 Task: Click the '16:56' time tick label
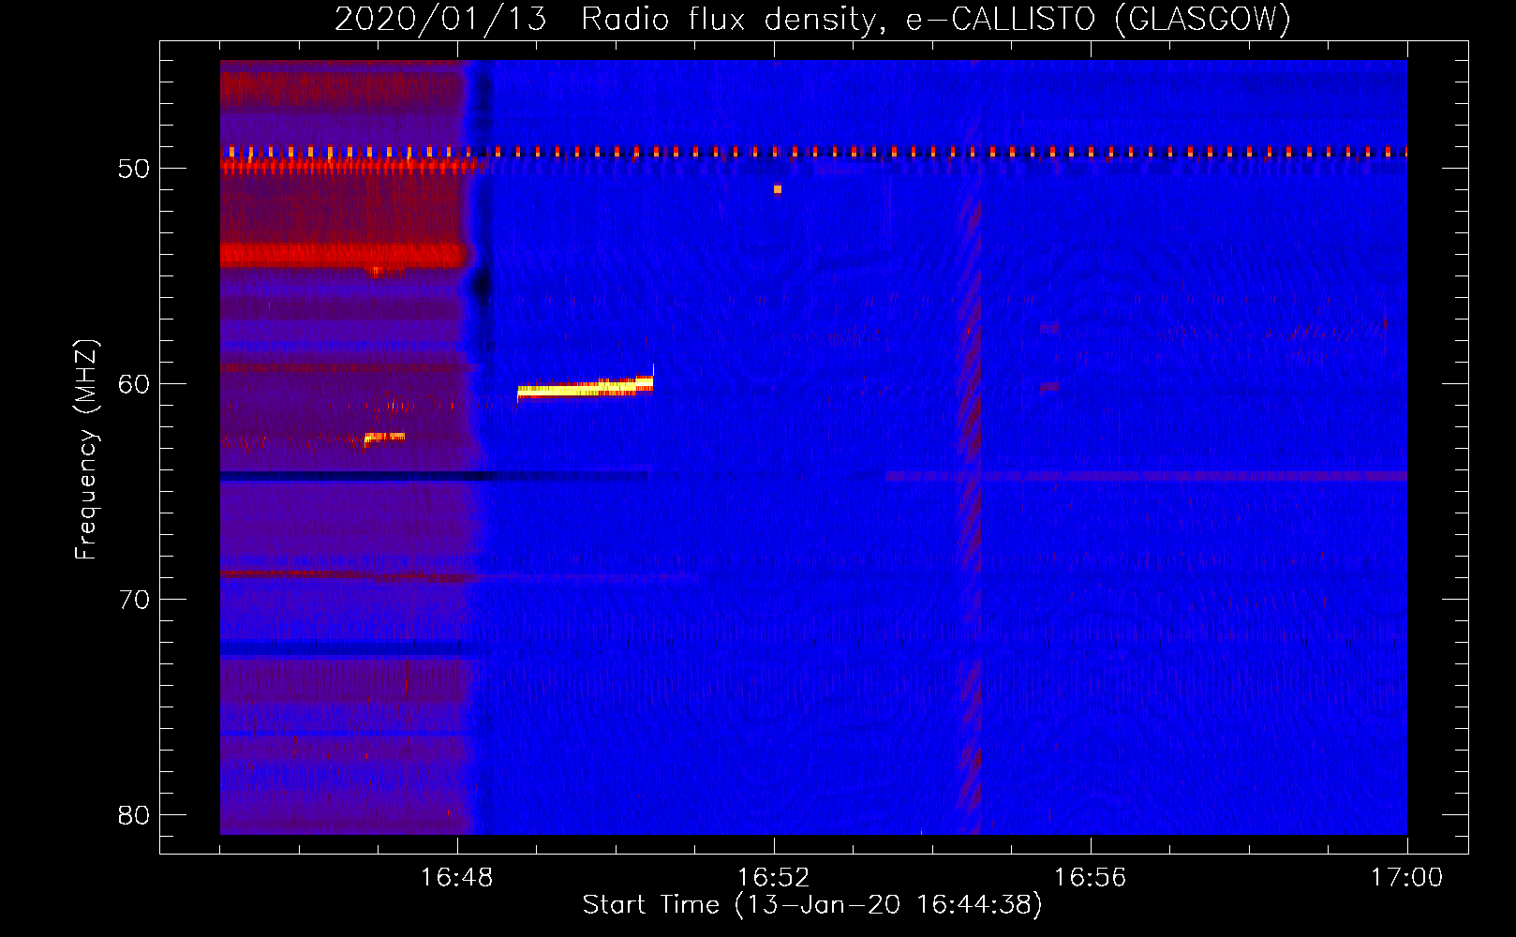(1091, 878)
